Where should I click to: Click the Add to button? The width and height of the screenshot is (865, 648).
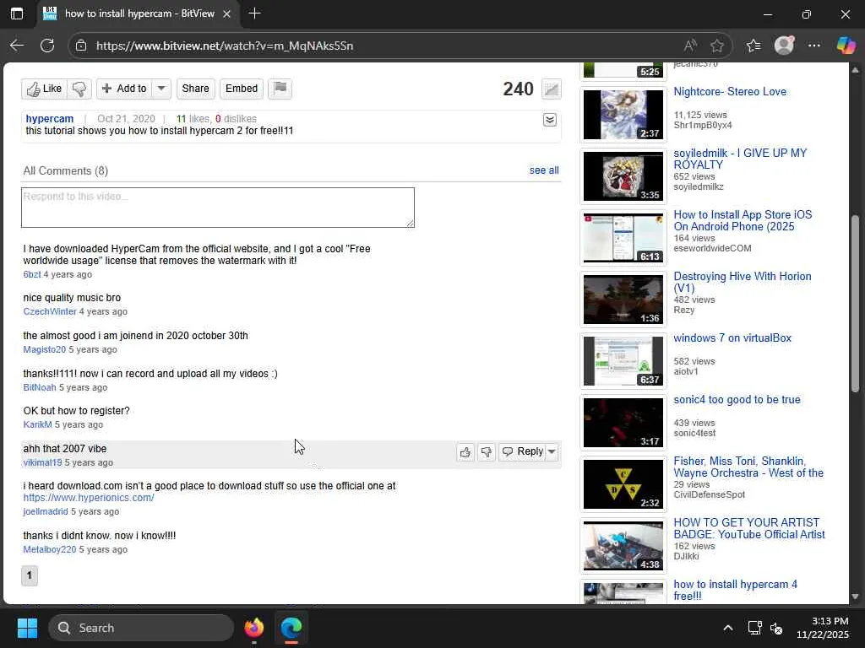[x=125, y=89]
